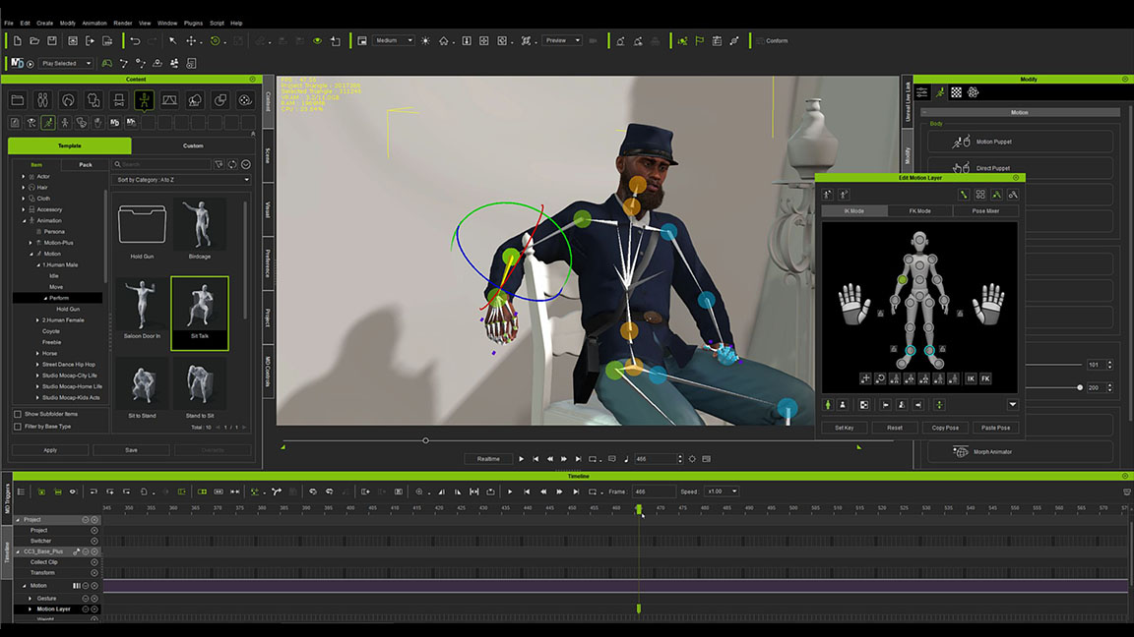Open the Animation category in Content
Screen dimensions: 1134x637
click(144, 99)
